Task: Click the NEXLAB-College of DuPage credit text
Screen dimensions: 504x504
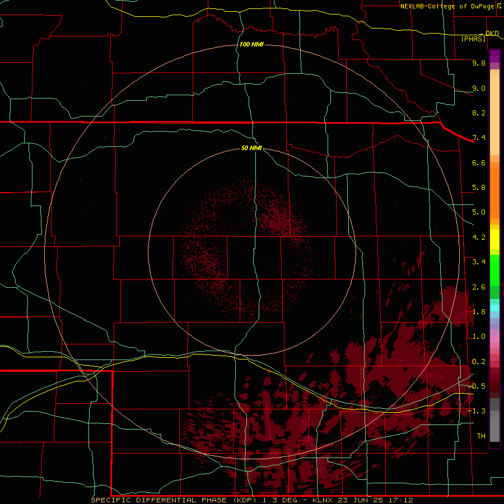Action: point(447,6)
